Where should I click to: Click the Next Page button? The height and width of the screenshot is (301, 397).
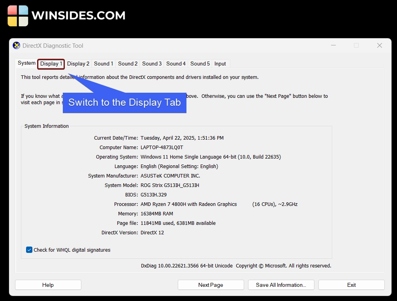[211, 285]
